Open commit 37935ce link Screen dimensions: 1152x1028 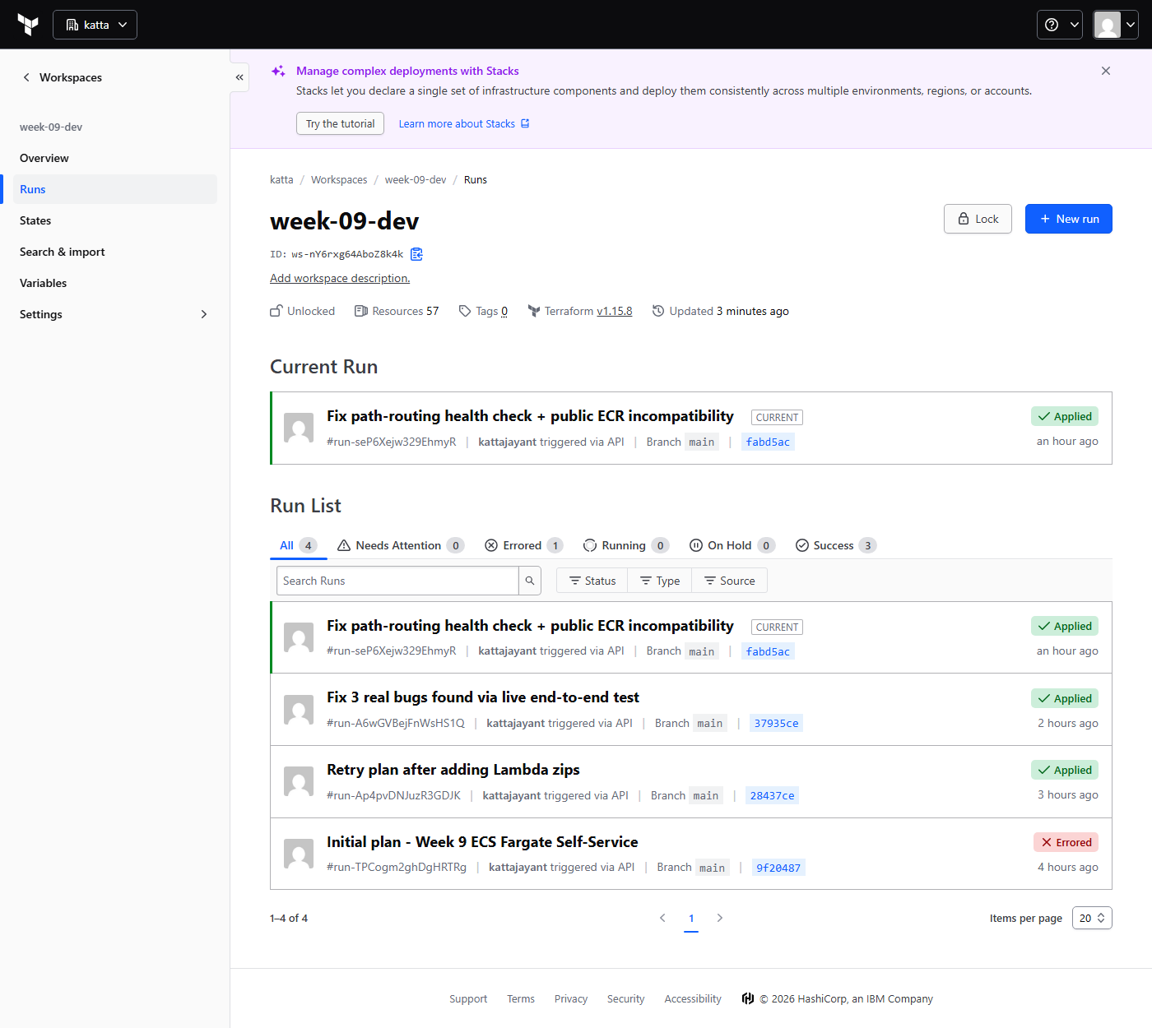point(776,723)
